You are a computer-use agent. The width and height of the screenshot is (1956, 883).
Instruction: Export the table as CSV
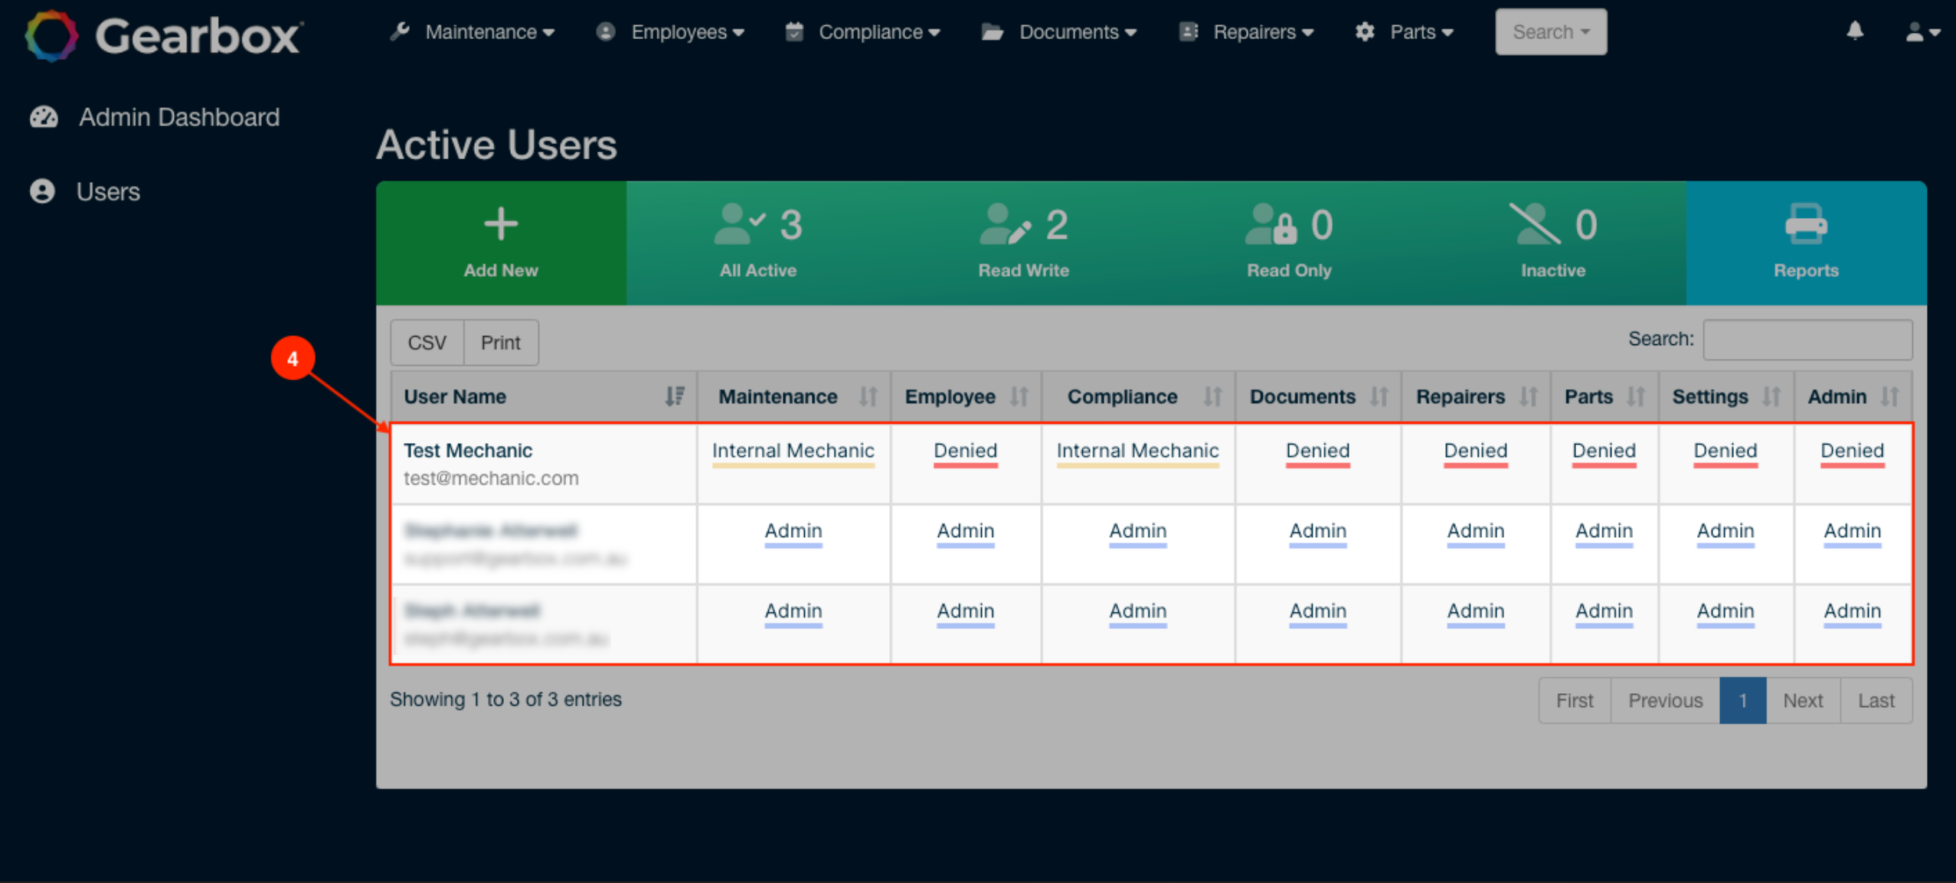(x=427, y=342)
